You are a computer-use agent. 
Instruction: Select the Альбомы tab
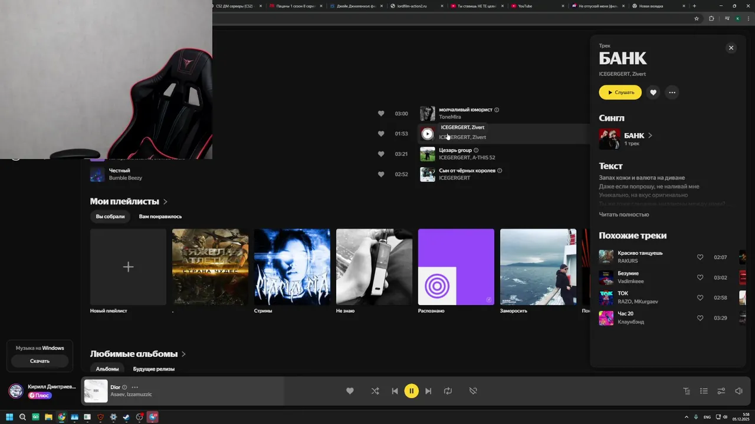107,369
